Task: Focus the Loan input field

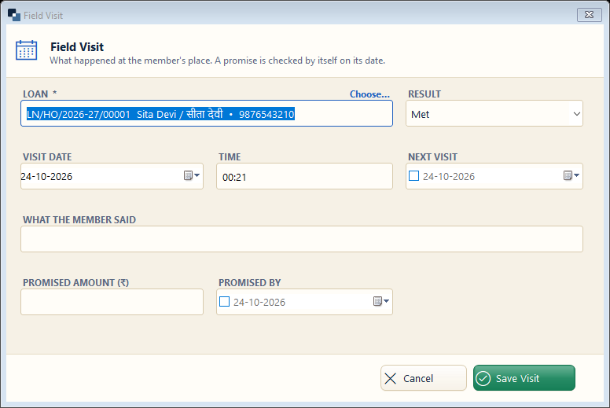Action: pos(207,113)
